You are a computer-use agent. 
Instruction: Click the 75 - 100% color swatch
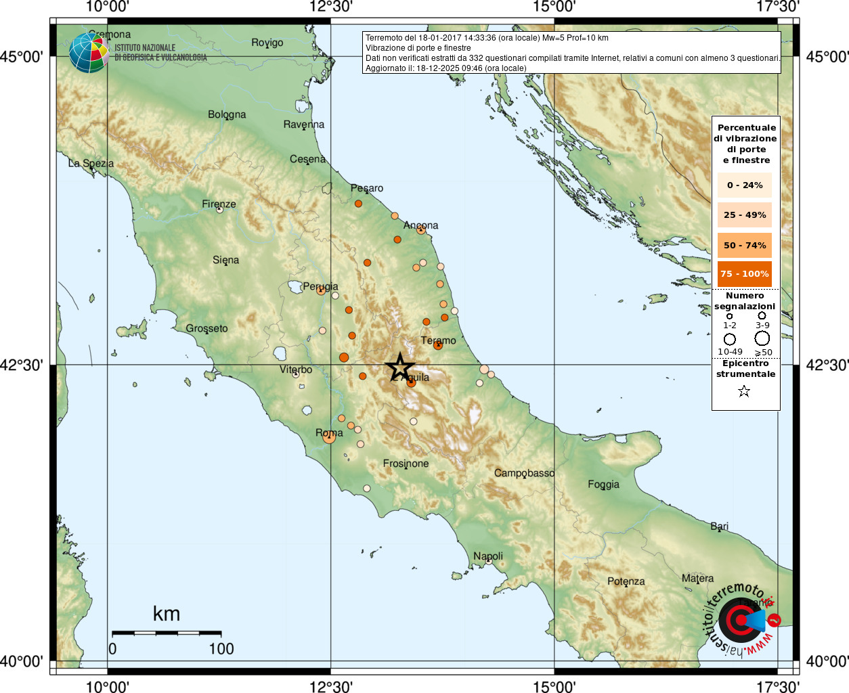click(745, 274)
